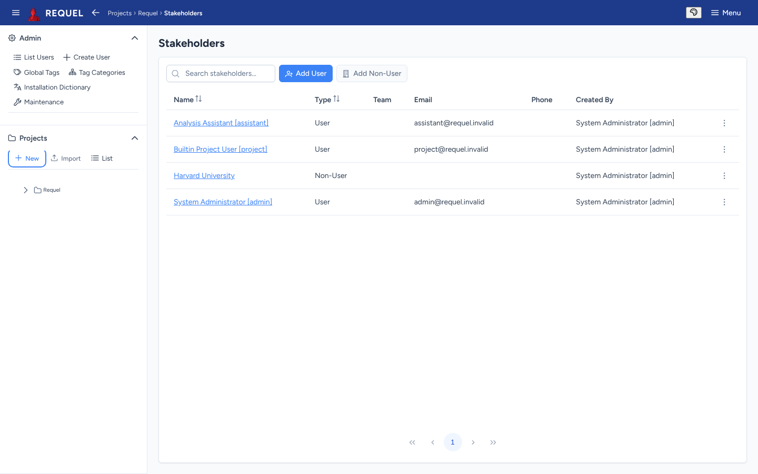Open Builtin Project User [project] link

221,150
